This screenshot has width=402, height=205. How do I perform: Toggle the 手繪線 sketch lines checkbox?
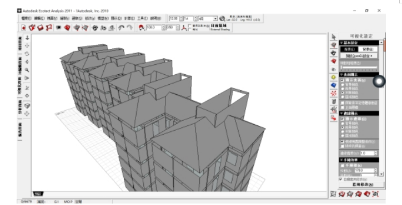click(x=342, y=166)
